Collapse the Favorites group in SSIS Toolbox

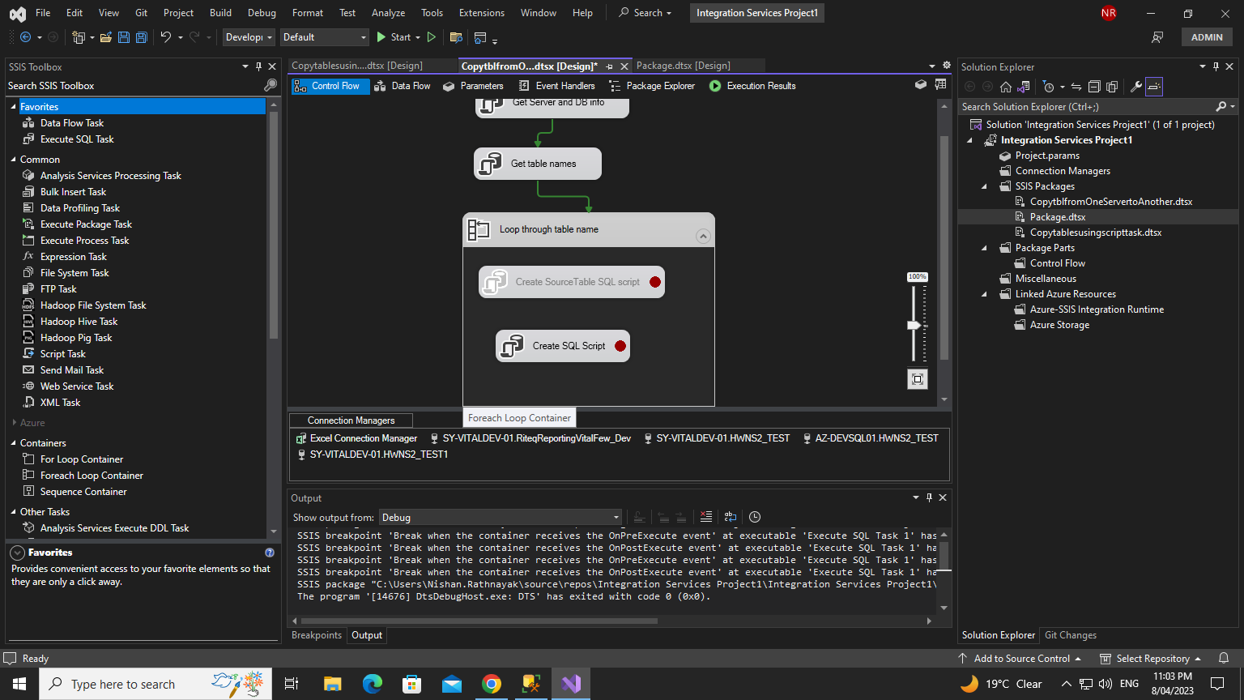[x=14, y=107]
